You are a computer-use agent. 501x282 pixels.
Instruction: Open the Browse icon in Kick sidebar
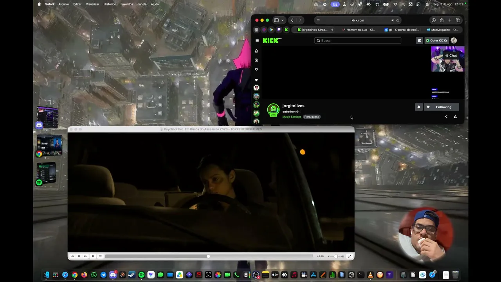coord(256,60)
